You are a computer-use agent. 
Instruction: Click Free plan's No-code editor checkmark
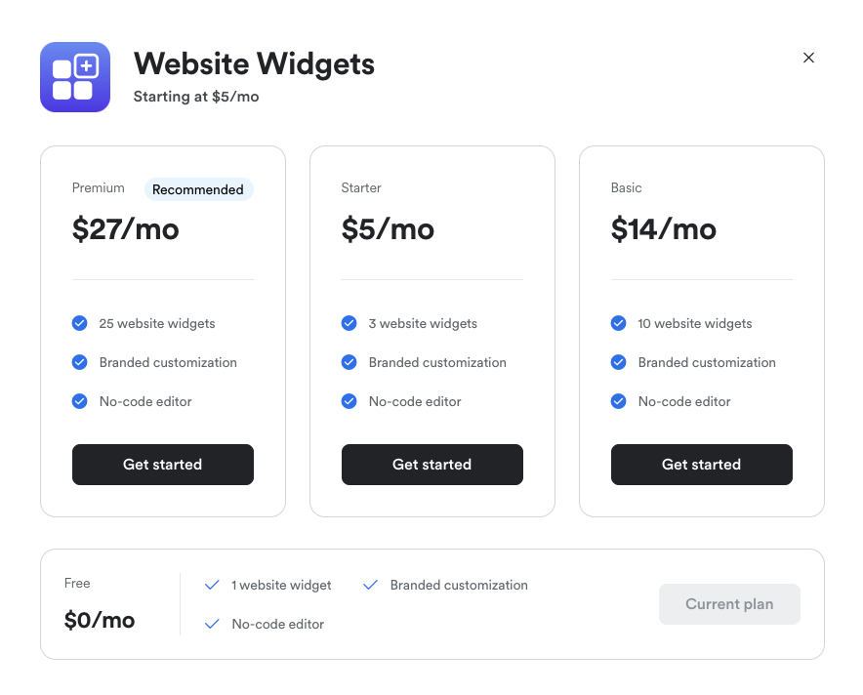(x=212, y=624)
